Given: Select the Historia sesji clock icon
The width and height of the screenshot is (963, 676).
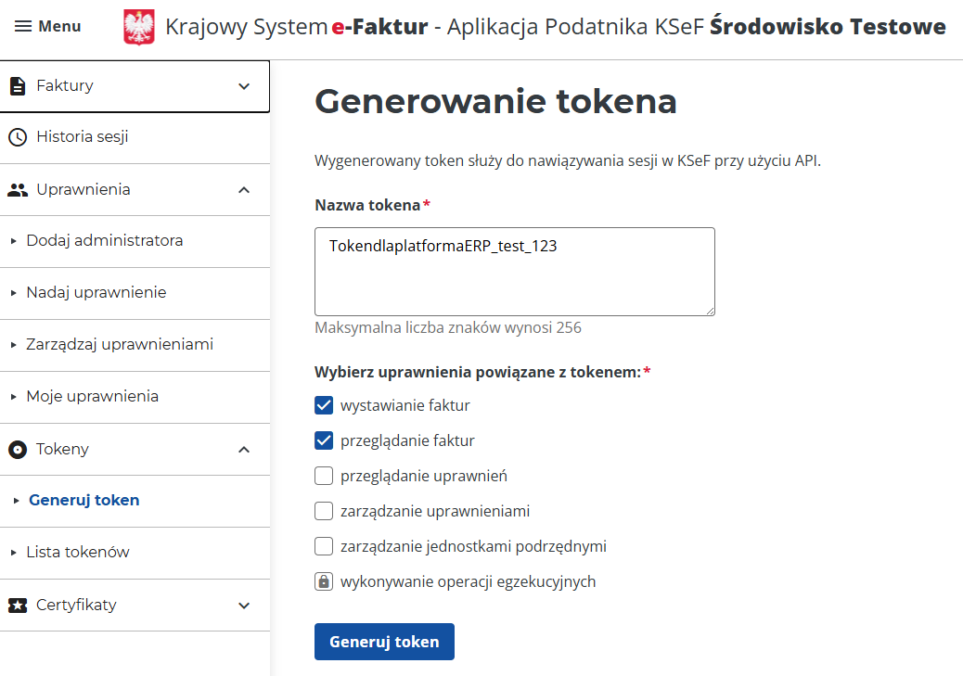Looking at the screenshot, I should tap(17, 137).
